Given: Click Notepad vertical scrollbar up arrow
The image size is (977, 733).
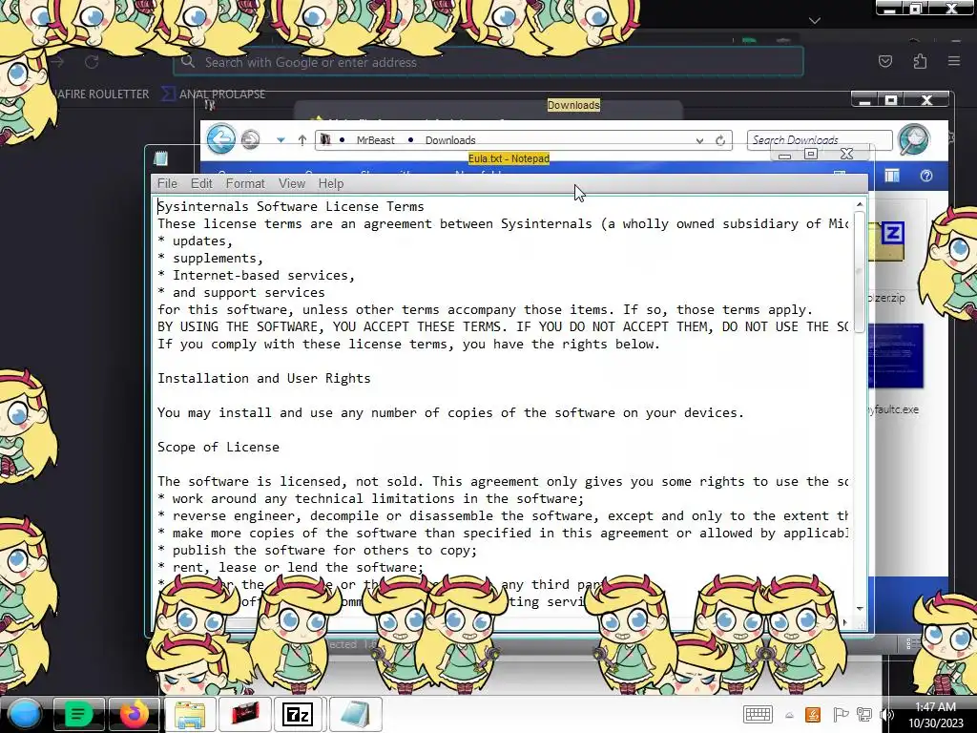Looking at the screenshot, I should 860,204.
